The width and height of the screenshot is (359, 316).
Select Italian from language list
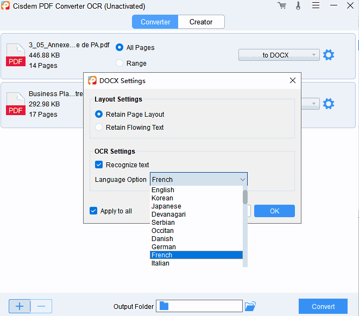coord(196,263)
